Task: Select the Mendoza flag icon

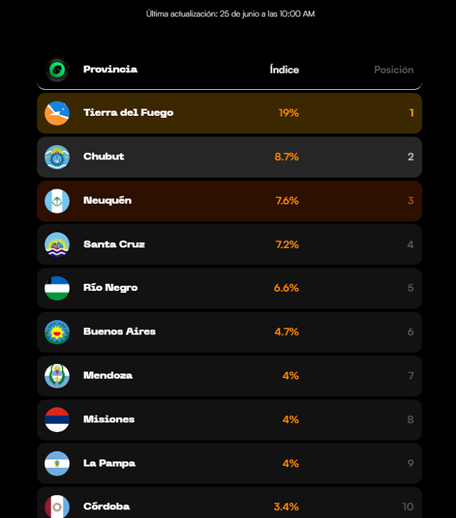Action: [x=57, y=376]
